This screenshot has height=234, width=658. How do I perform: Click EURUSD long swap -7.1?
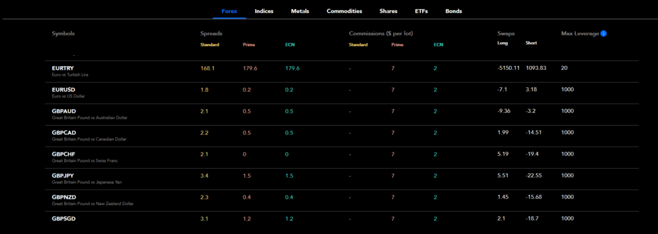tap(502, 90)
